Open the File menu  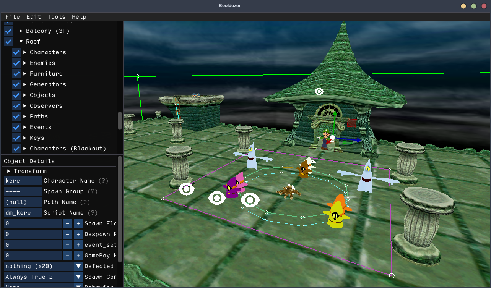click(13, 17)
